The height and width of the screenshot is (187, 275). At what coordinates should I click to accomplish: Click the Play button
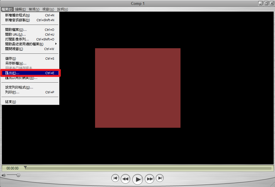138,179
